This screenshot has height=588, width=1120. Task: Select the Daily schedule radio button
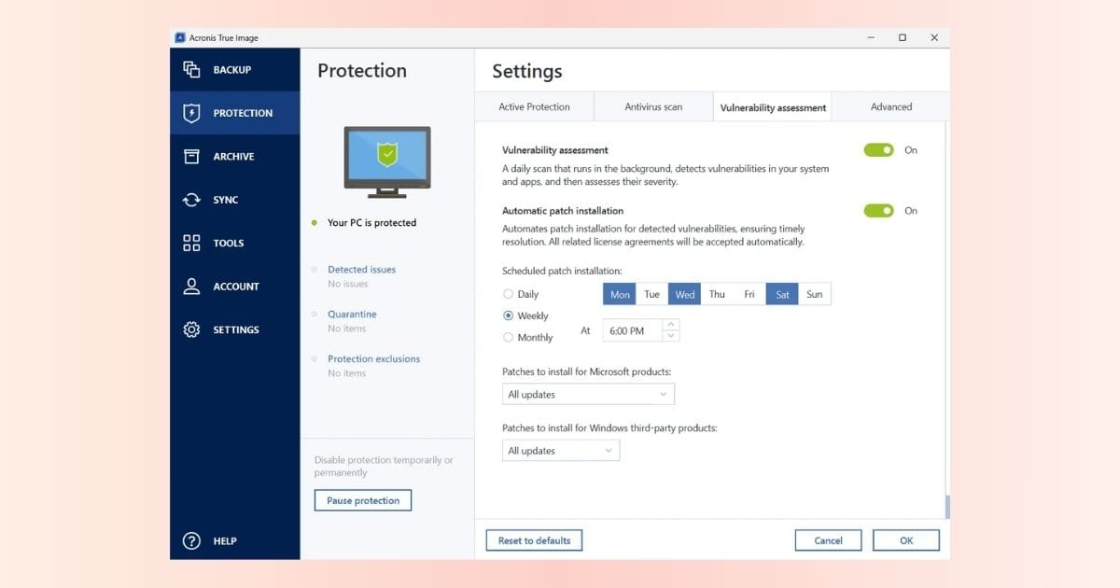coord(509,294)
